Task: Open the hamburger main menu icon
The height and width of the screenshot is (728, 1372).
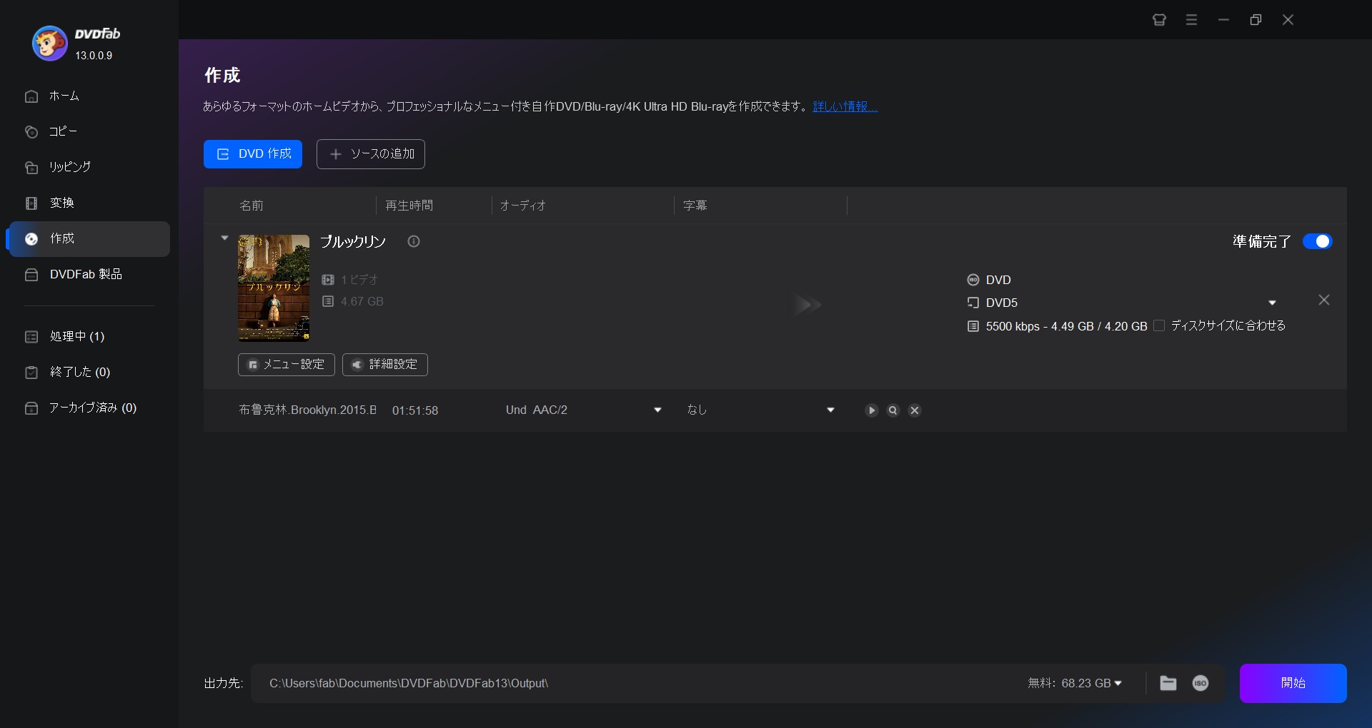Action: pos(1191,20)
